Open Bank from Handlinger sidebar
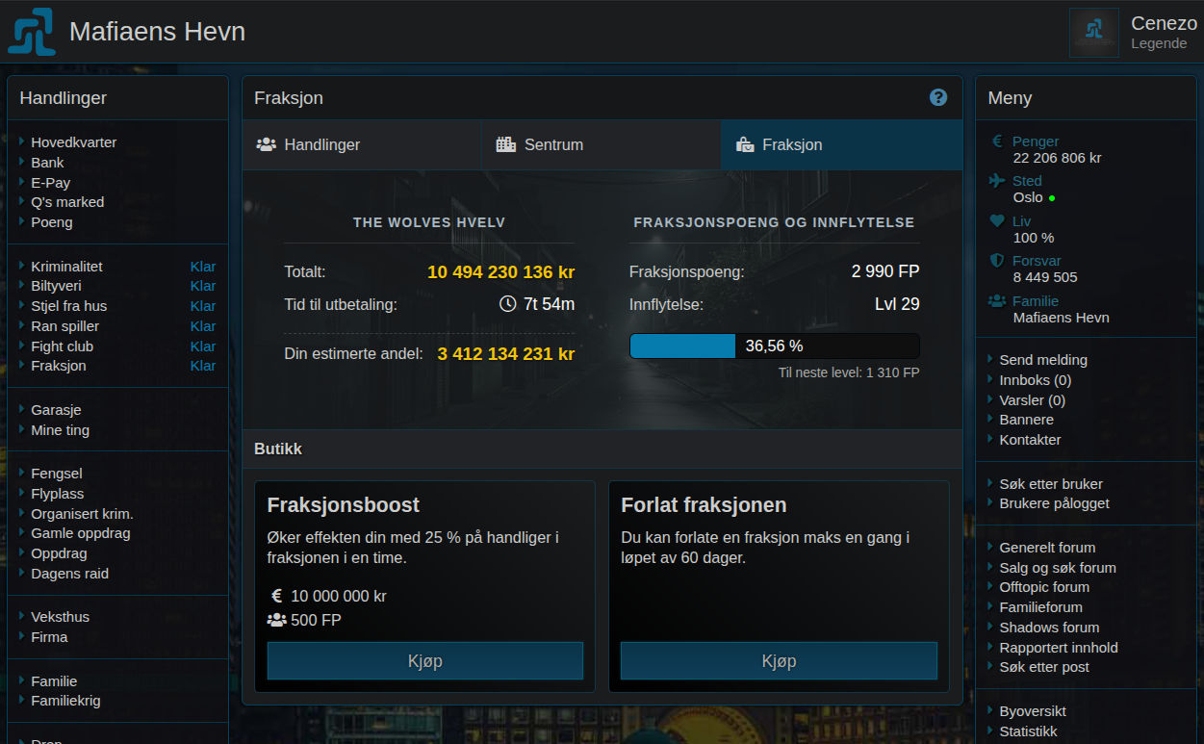The image size is (1204, 744). pyautogui.click(x=49, y=162)
